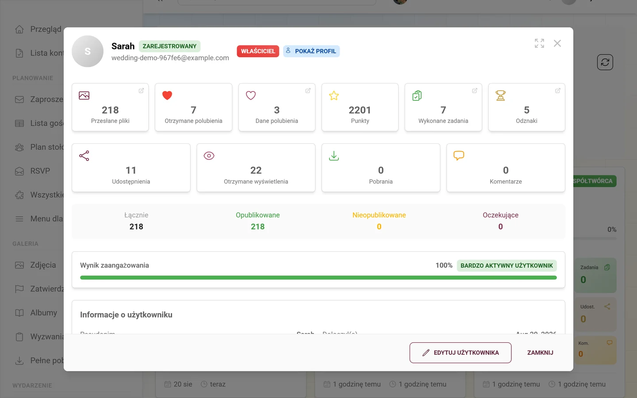The image size is (637, 398).
Task: Click the filled red heart icon
Action: coord(167,96)
